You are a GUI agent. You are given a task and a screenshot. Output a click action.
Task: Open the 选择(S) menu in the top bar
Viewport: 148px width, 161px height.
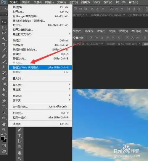(73, 2)
